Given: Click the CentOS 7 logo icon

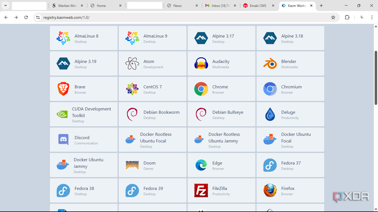Looking at the screenshot, I should 132,89.
